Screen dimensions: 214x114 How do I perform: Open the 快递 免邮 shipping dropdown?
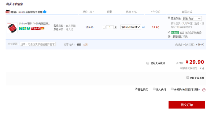coord(192,19)
